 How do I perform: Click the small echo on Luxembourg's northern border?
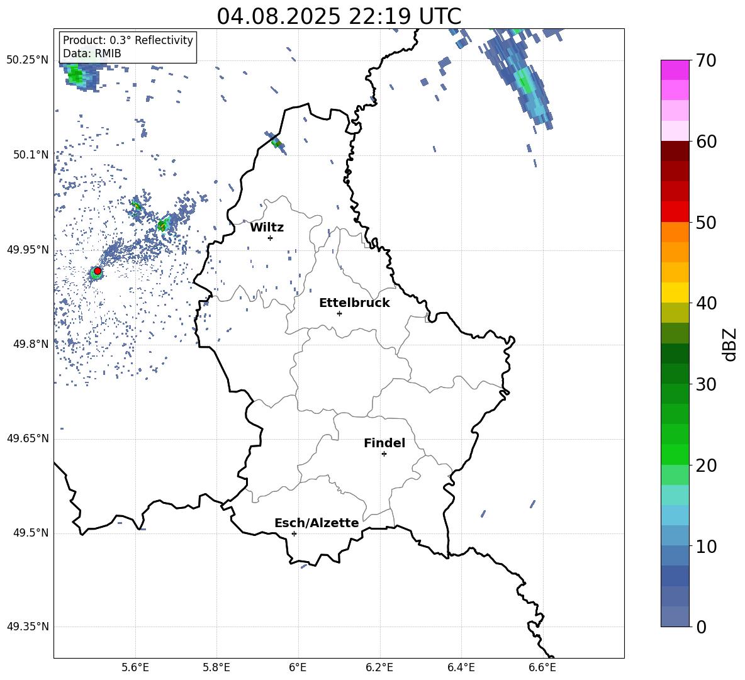(x=276, y=142)
